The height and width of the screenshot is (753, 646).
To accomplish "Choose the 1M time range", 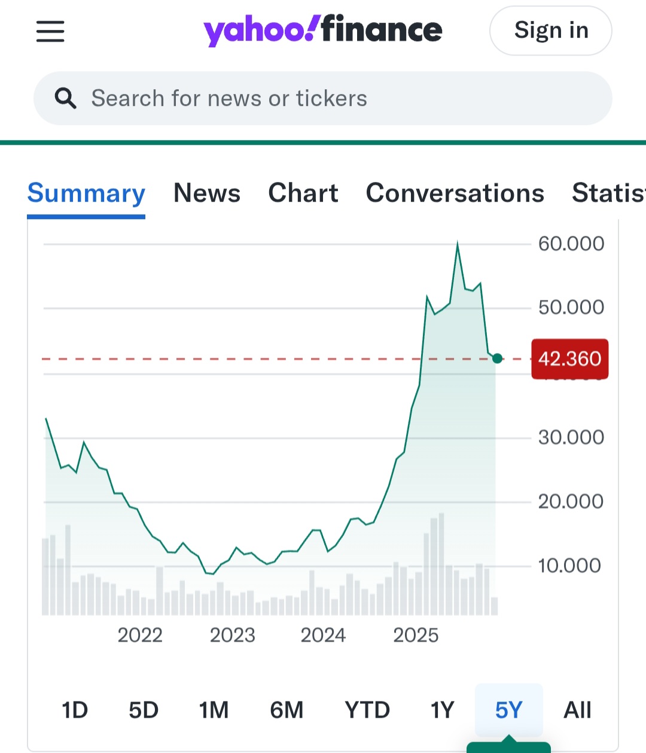I will [x=214, y=710].
